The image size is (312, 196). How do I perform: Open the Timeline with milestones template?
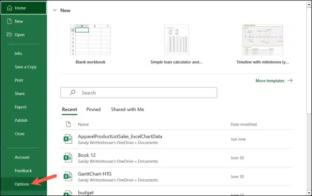263,40
